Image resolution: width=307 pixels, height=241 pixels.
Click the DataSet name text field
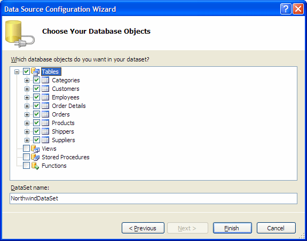point(154,198)
